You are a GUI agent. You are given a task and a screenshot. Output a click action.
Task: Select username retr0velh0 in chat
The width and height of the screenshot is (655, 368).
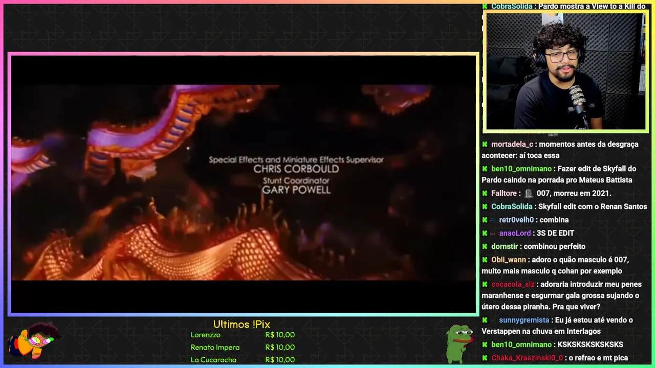[x=516, y=220]
